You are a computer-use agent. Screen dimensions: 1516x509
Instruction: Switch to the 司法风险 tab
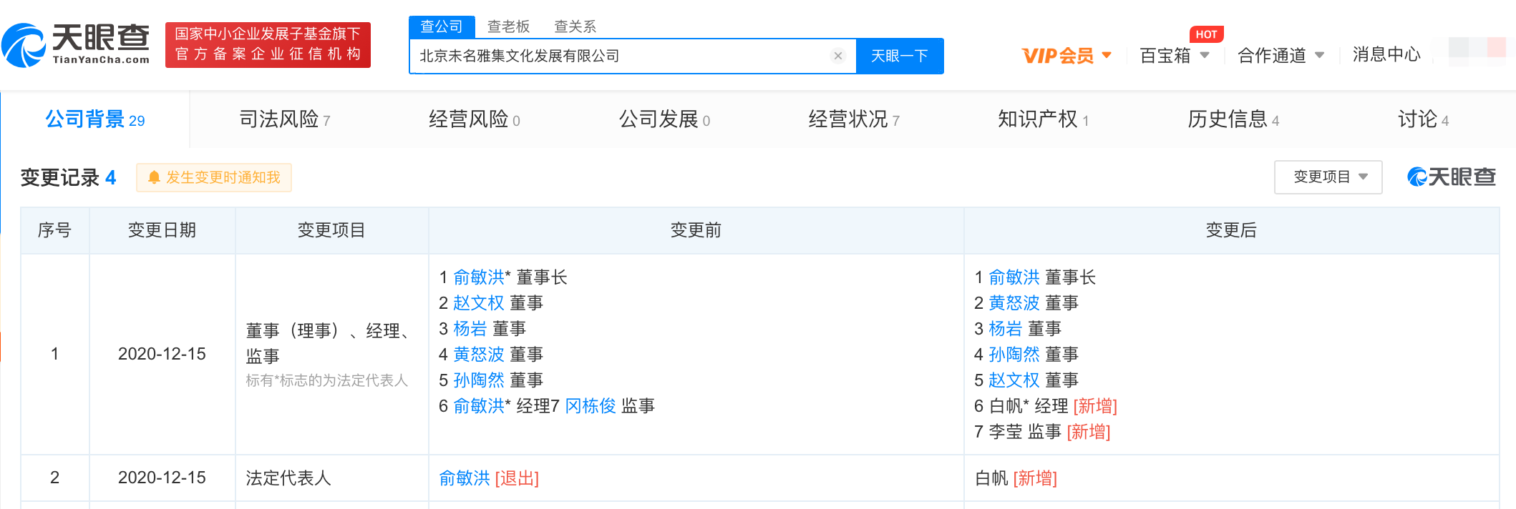tap(284, 119)
